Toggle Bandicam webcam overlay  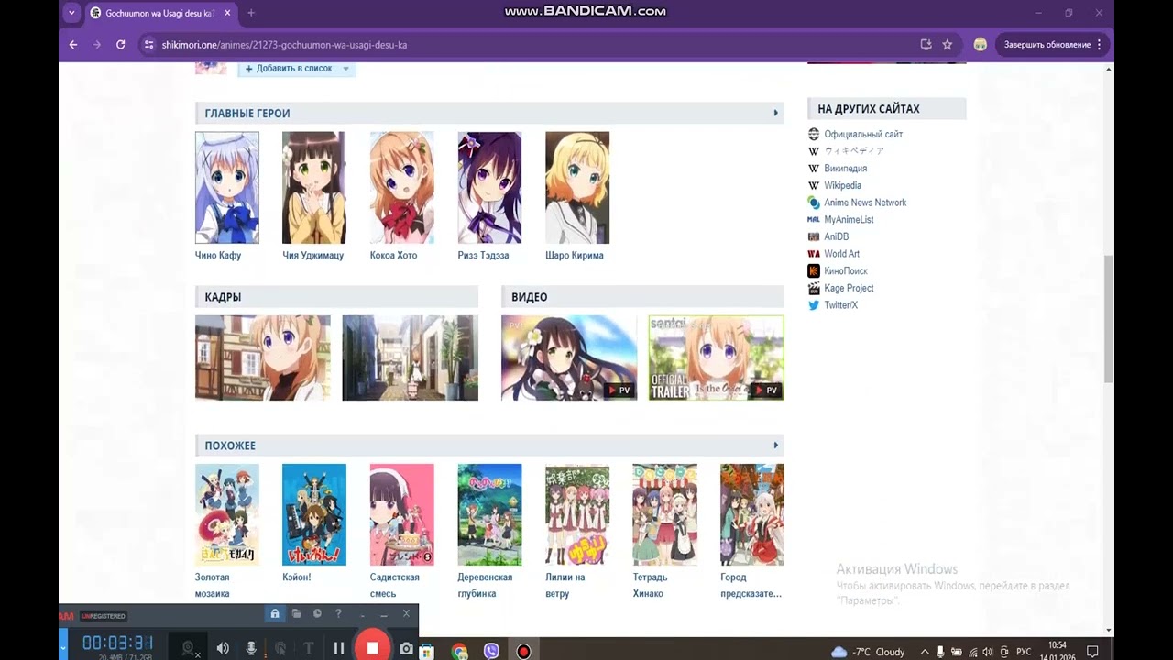(x=188, y=648)
